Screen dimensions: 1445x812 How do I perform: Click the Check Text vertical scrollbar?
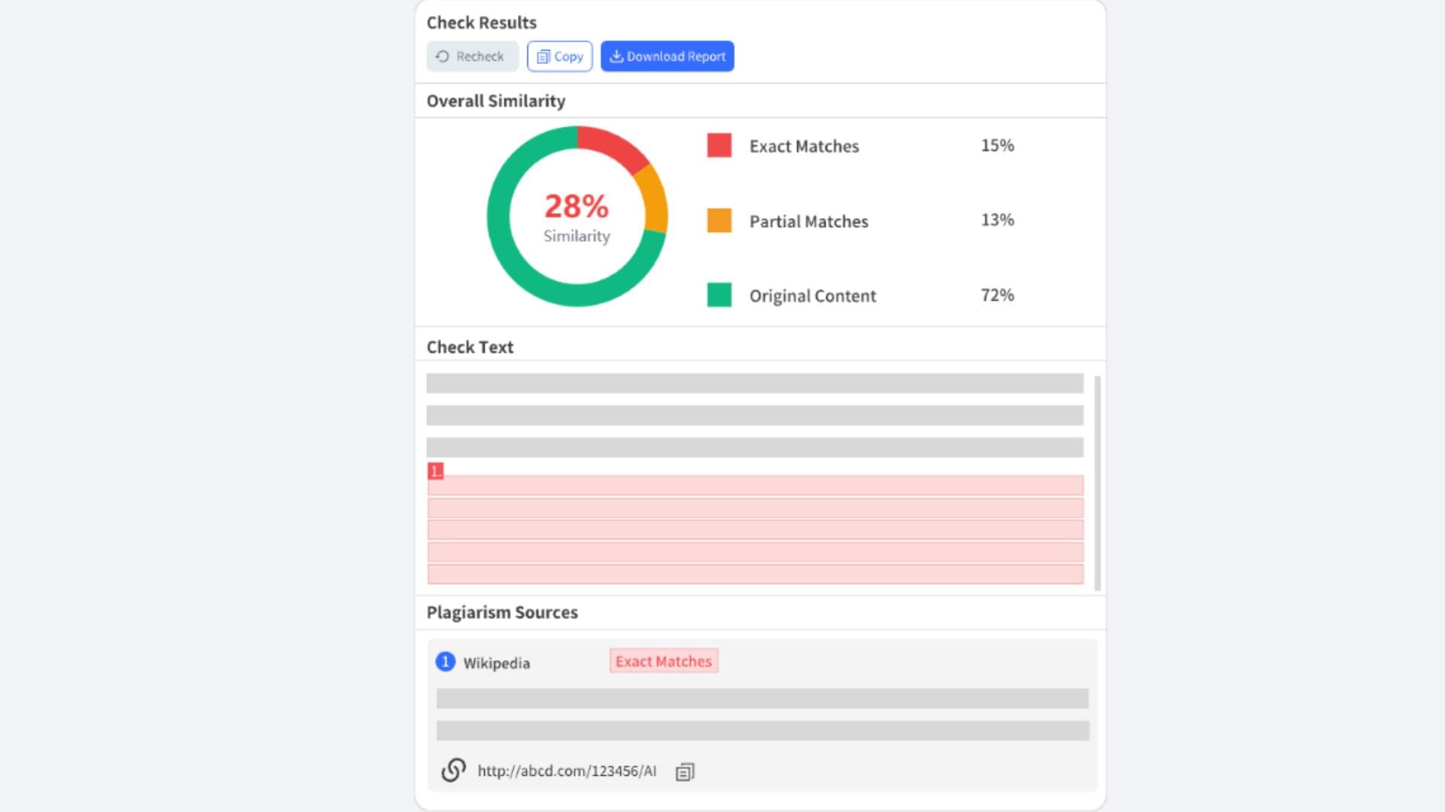1097,481
